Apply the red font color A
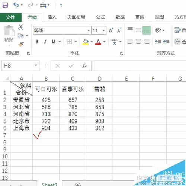Image resolution: width=186 pixels, height=186 pixels. tap(98, 42)
